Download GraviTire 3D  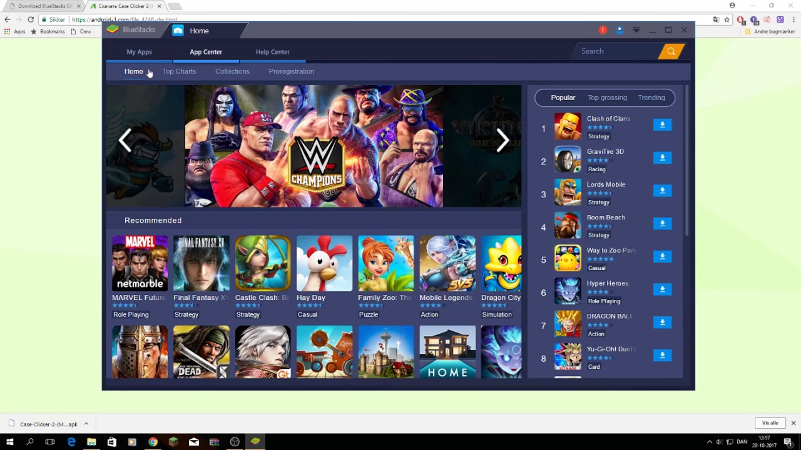(662, 157)
